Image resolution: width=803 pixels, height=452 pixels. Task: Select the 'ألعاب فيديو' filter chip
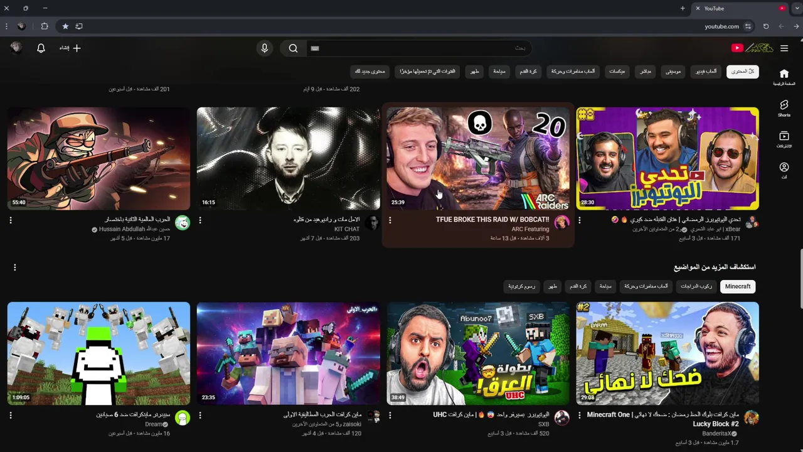point(706,72)
